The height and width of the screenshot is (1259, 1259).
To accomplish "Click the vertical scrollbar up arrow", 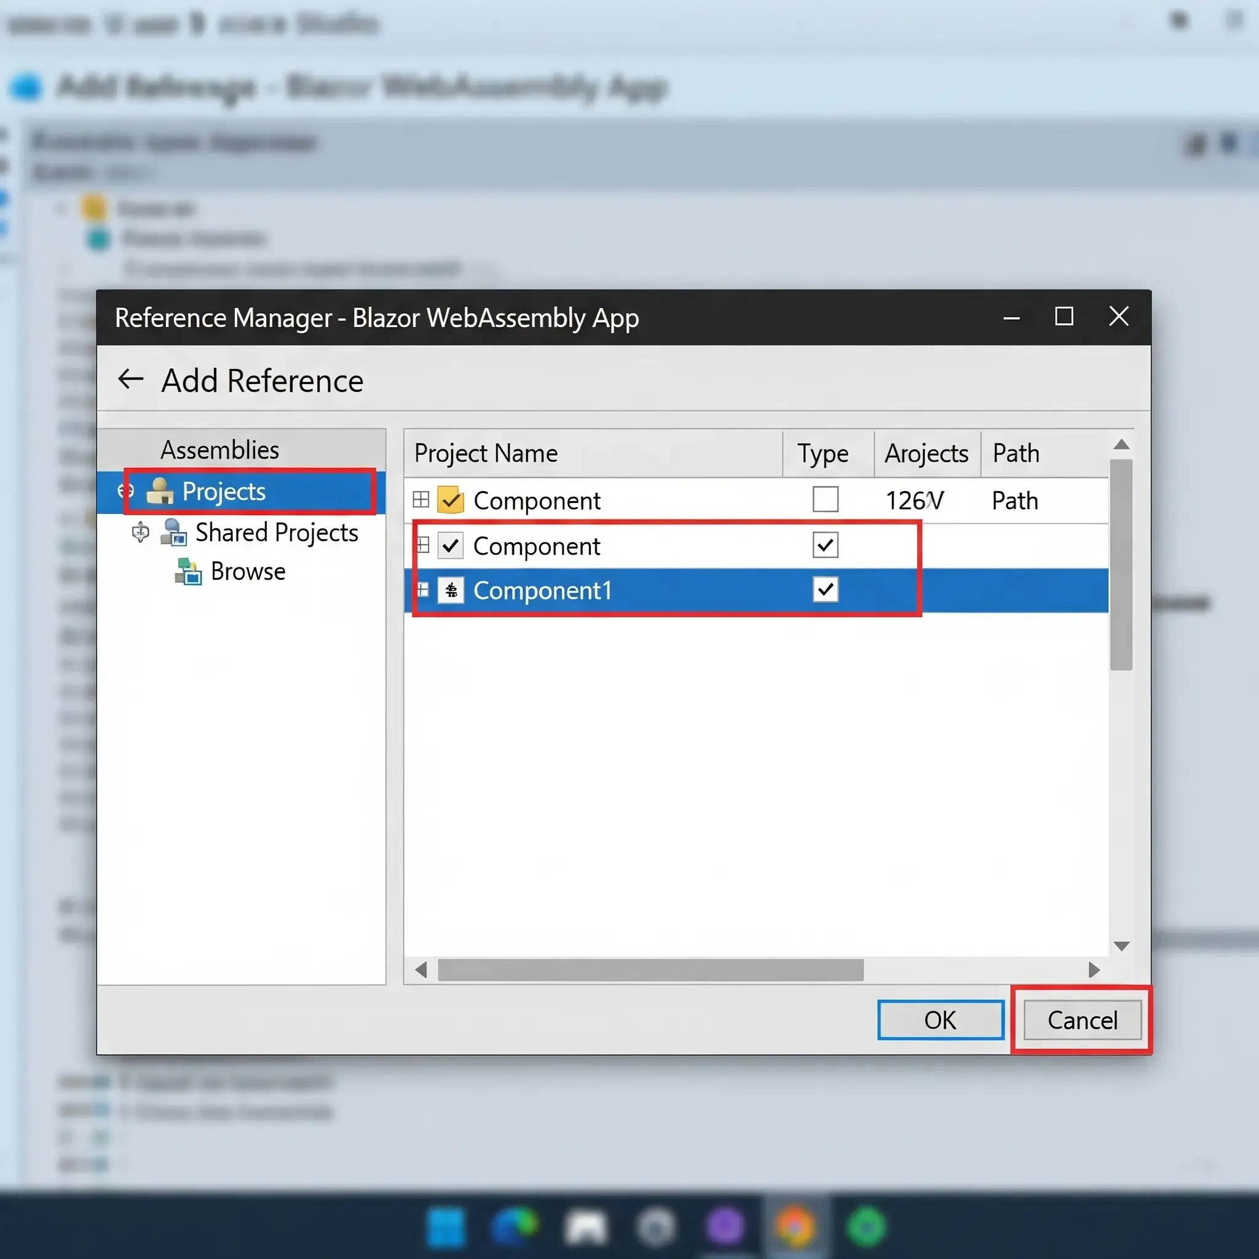I will (x=1121, y=444).
